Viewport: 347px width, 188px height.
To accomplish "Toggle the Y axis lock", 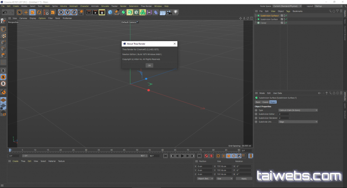I will [x=68, y=13].
